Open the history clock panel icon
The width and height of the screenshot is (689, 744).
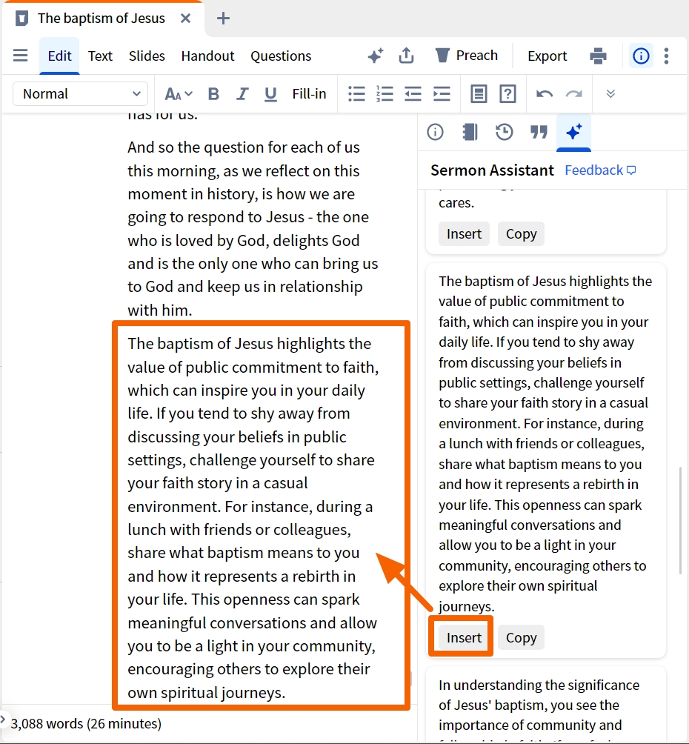coord(504,132)
